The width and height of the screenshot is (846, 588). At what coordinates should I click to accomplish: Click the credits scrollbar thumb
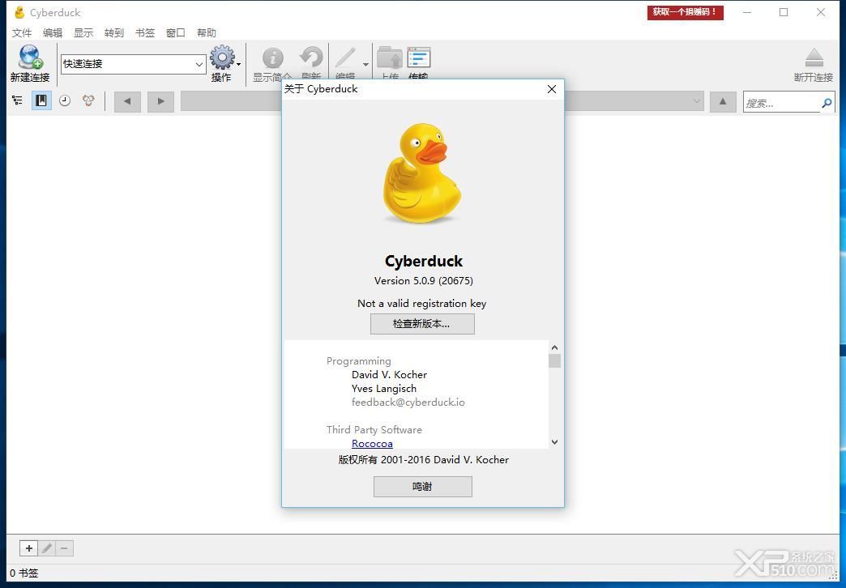pyautogui.click(x=554, y=361)
